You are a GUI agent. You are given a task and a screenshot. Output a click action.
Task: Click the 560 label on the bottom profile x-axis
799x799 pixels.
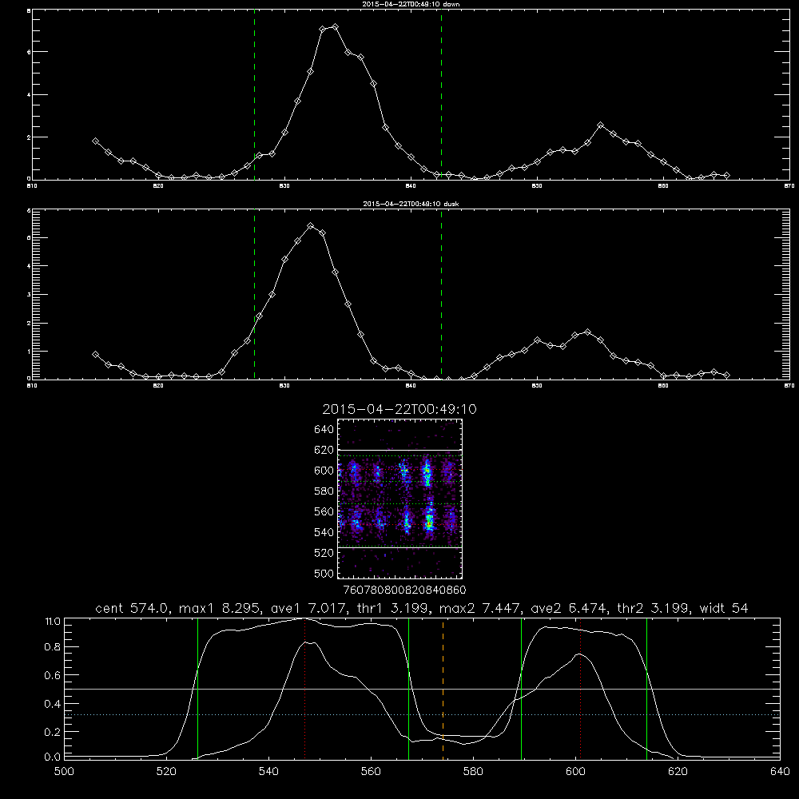click(371, 772)
